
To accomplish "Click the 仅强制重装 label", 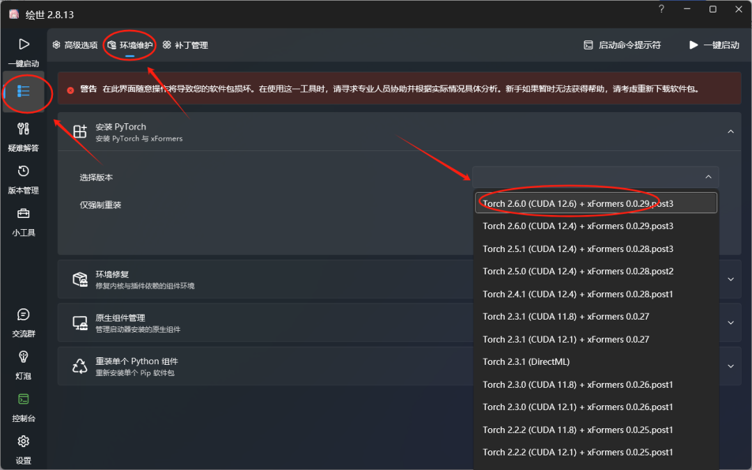I will [x=100, y=205].
